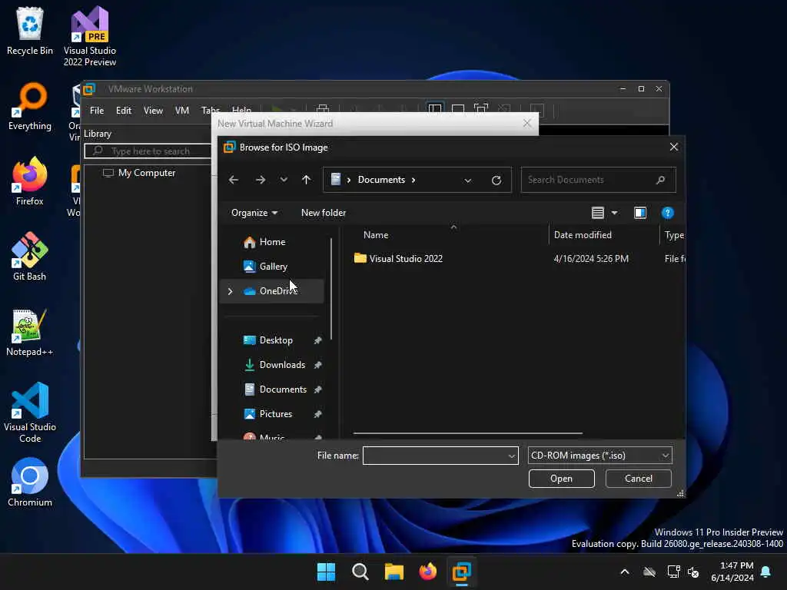Click navigation pane vertical scrollbar
Viewport: 787px width, 590px height.
coord(331,289)
